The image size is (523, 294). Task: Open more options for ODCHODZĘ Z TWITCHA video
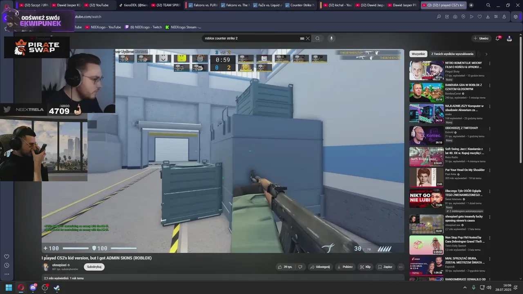[x=489, y=128]
